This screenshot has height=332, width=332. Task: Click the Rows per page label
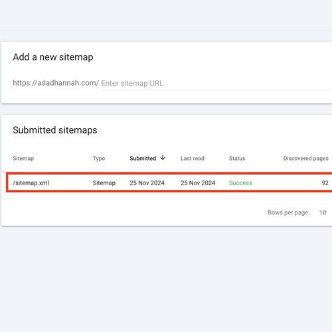click(x=289, y=212)
